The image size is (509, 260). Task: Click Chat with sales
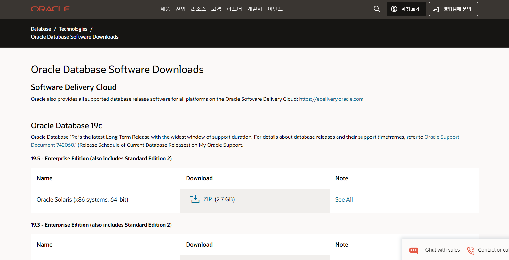click(x=442, y=250)
